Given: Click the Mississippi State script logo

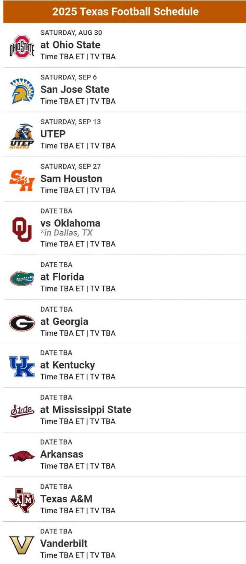Looking at the screenshot, I should pos(22,411).
